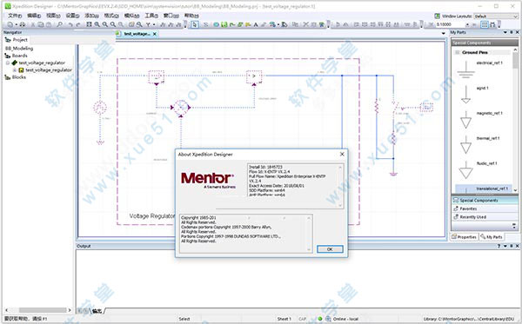Click the My Parts list vertical scrollbar
The width and height of the screenshot is (522, 324).
(x=515, y=120)
